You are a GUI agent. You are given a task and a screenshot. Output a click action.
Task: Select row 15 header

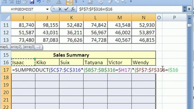6,55
